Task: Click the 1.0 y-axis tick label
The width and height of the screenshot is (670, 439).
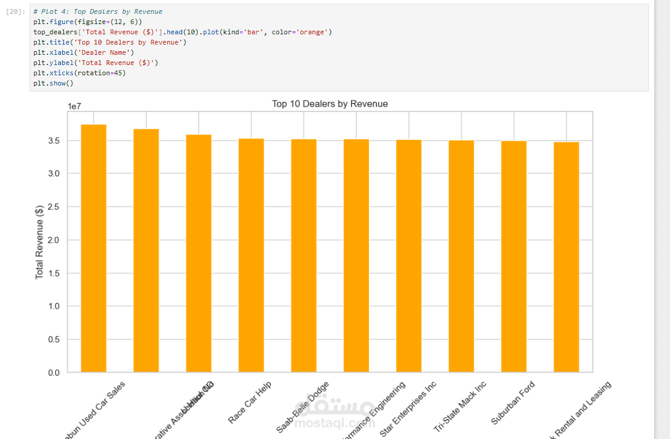Action: pyautogui.click(x=54, y=307)
